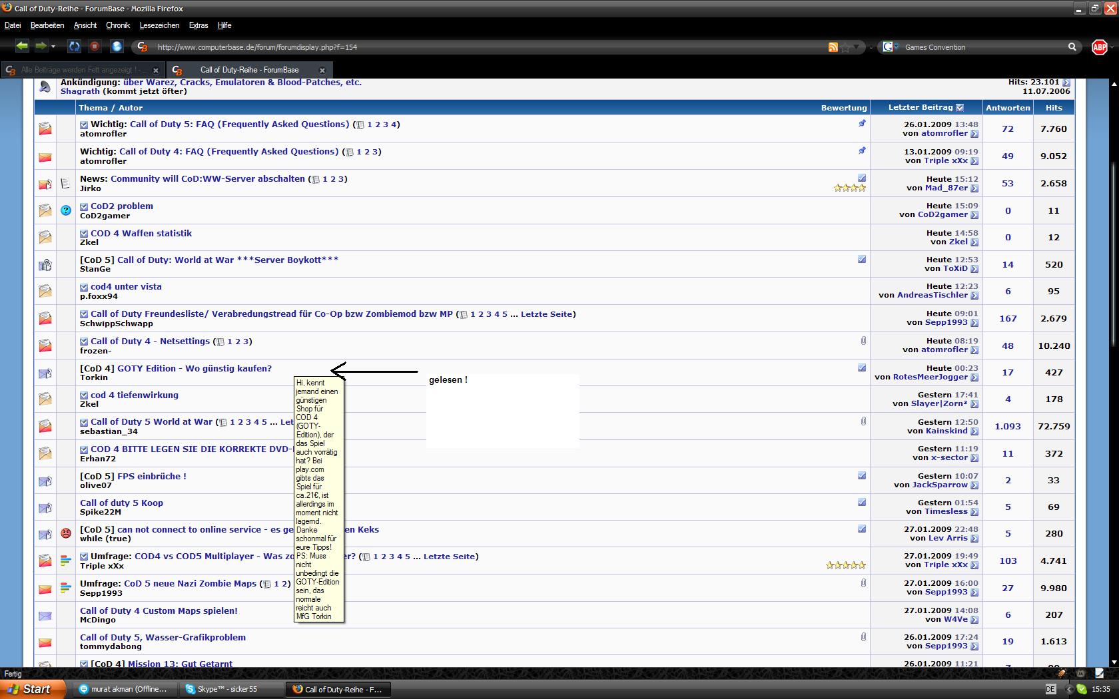This screenshot has width=1119, height=699.
Task: Go forward with the forward arrow
Action: [41, 46]
